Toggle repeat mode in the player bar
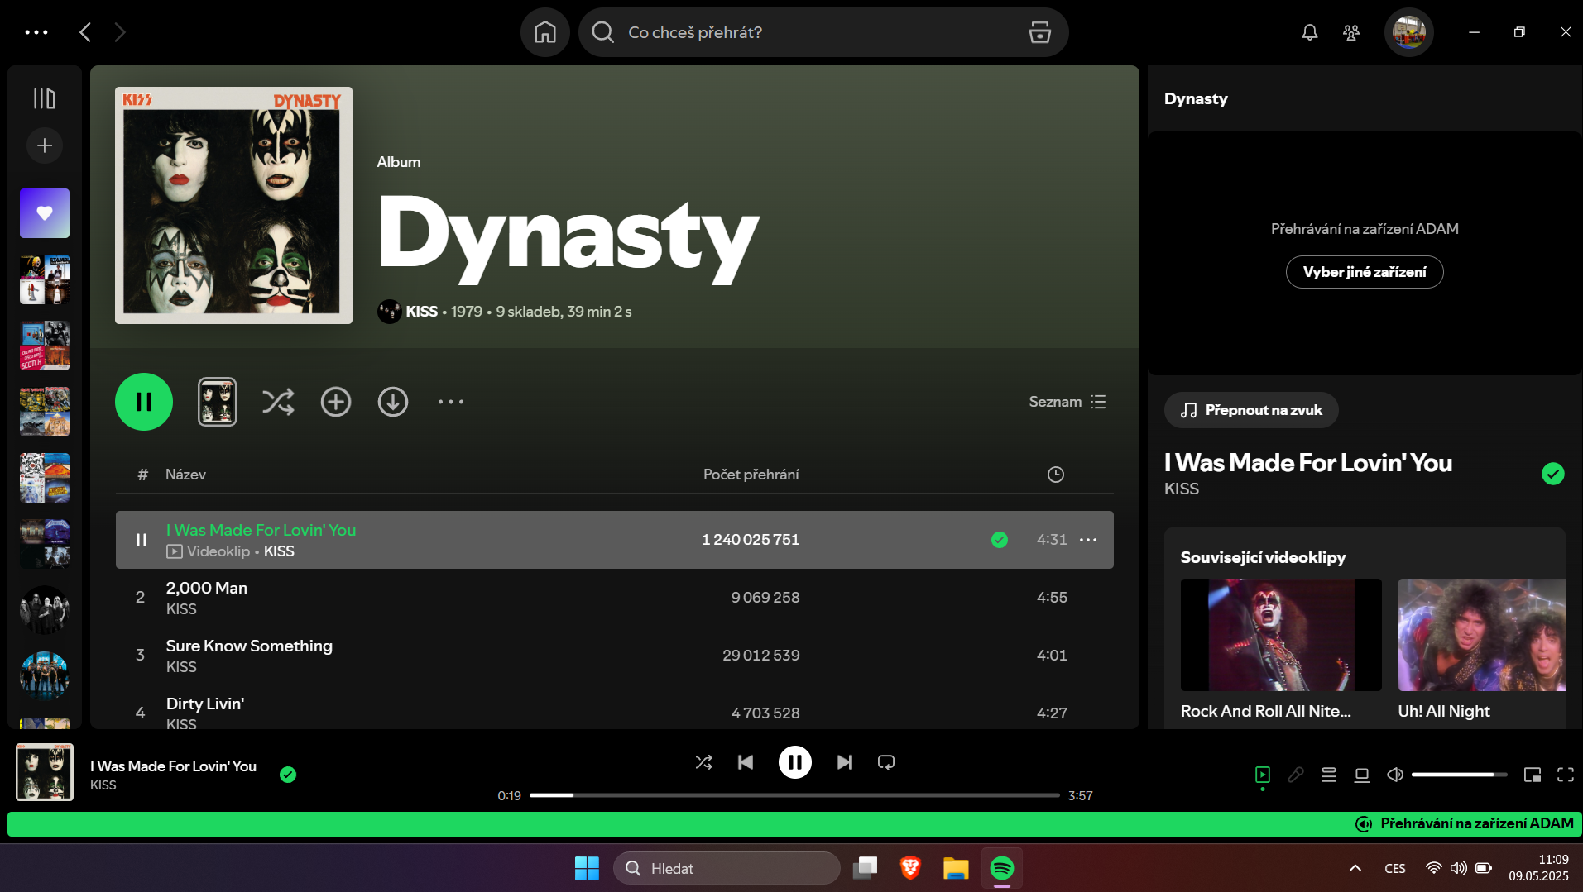The height and width of the screenshot is (892, 1583). [885, 761]
